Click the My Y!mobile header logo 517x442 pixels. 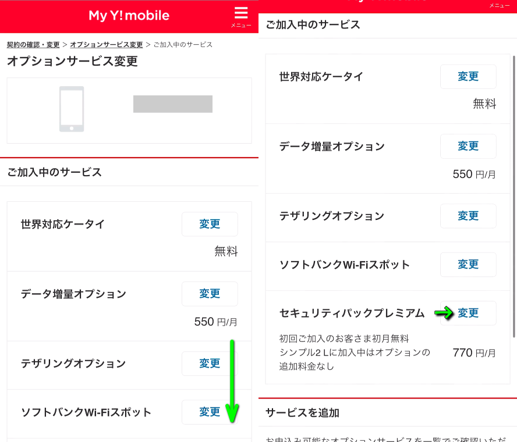pyautogui.click(x=129, y=16)
